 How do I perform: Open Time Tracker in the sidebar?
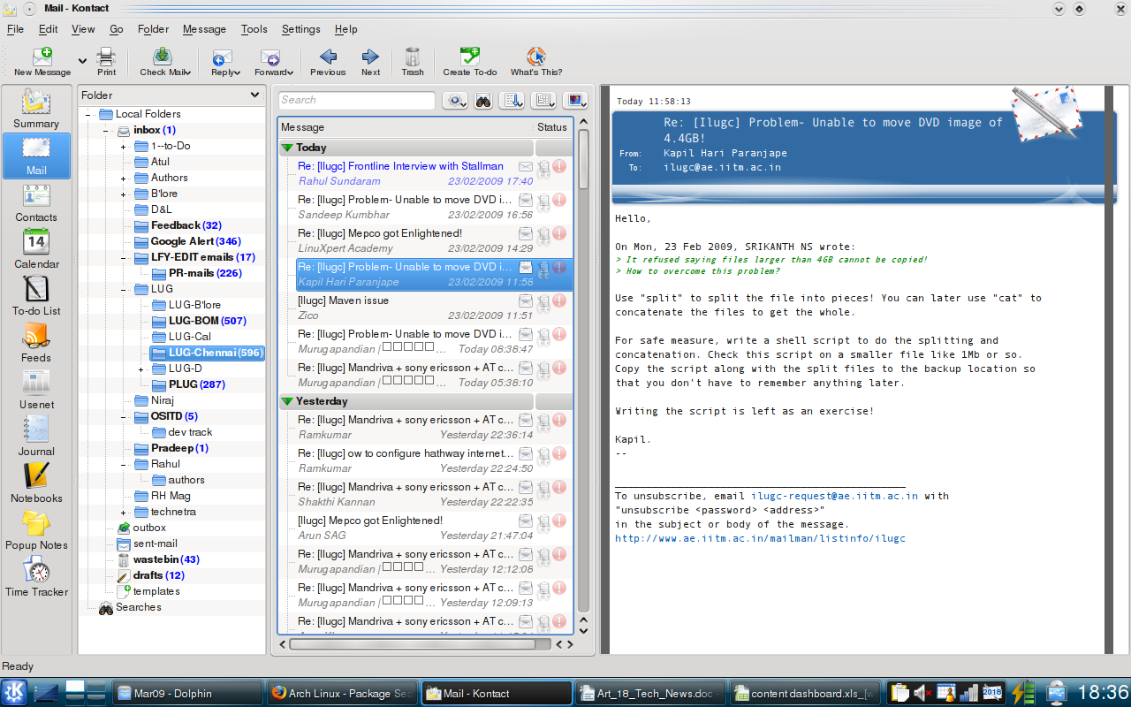(36, 576)
